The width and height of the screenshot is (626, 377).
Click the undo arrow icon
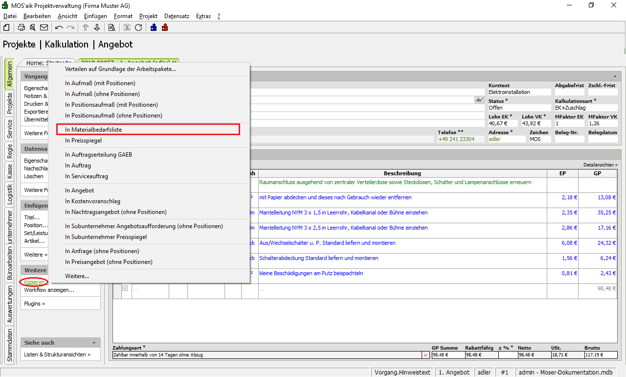coord(59,27)
